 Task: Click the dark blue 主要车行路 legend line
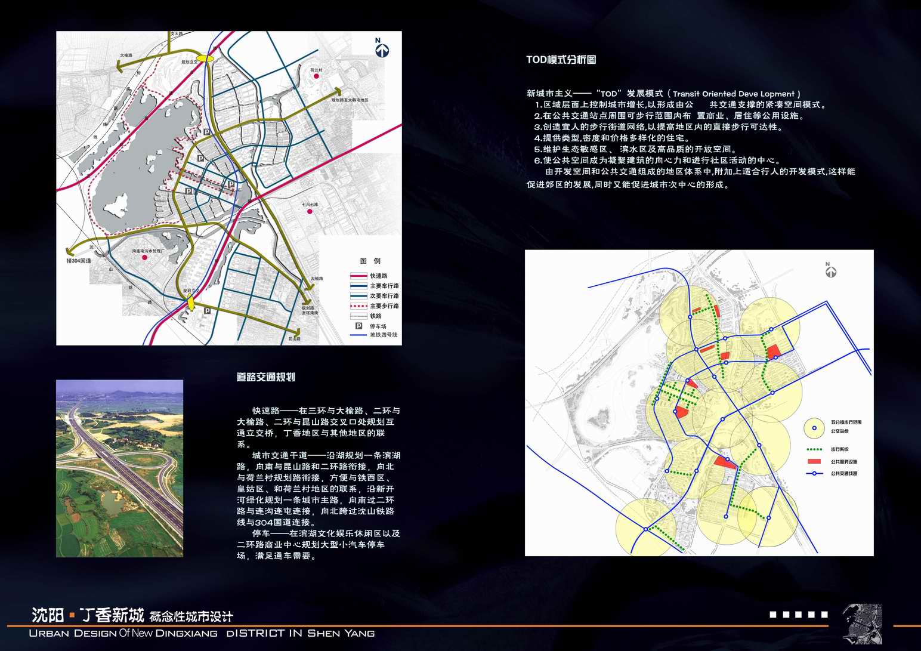(358, 286)
